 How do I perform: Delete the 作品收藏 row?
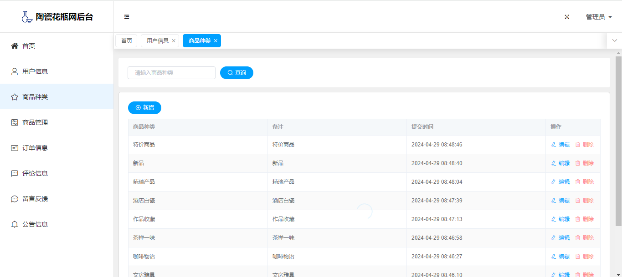point(585,219)
